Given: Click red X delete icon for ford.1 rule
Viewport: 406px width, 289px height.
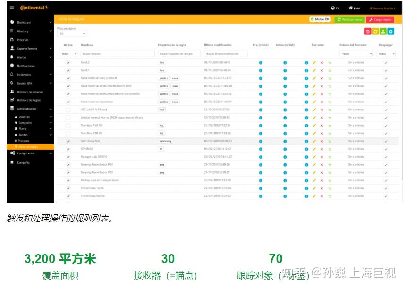Looking at the screenshot, I should 322,70.
